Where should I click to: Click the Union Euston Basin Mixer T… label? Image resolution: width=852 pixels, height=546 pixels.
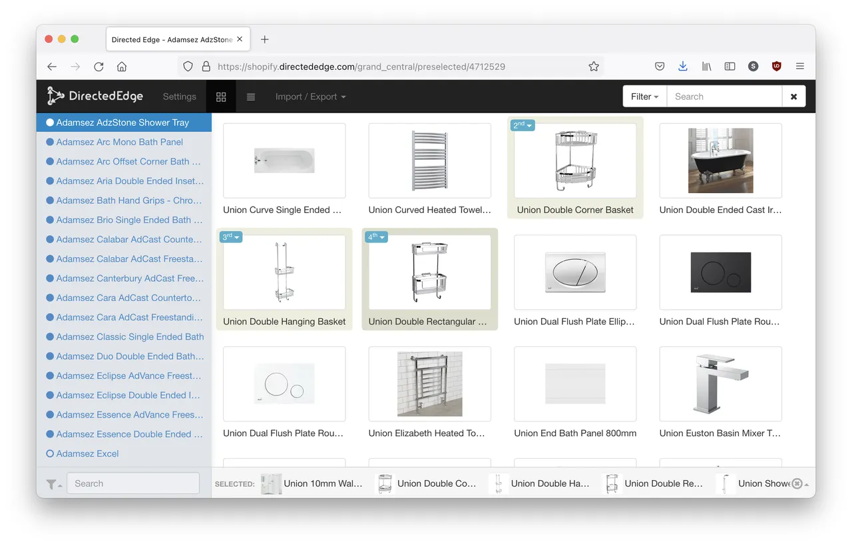tap(720, 433)
